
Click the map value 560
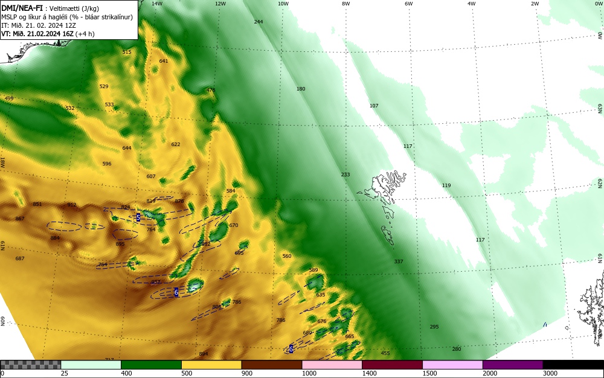click(287, 256)
